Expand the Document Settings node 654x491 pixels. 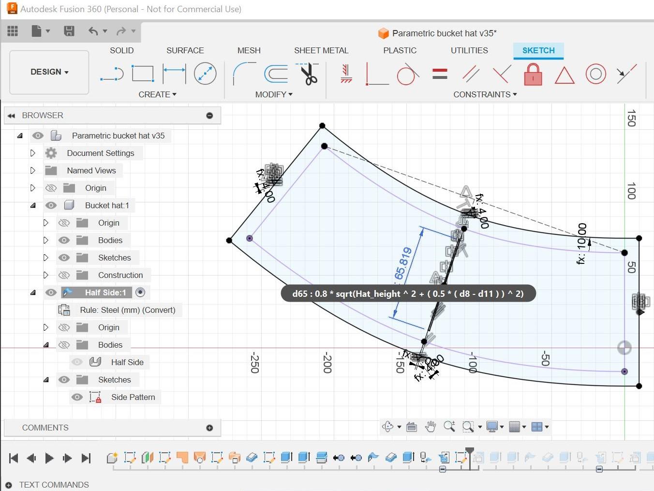coord(33,153)
